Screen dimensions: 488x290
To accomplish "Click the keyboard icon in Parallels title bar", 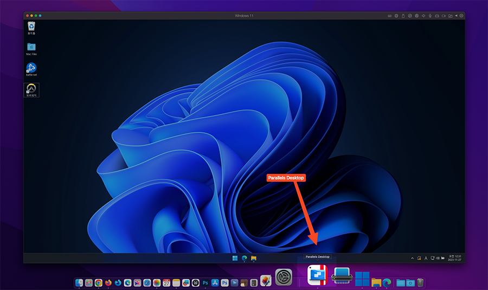I will click(390, 16).
